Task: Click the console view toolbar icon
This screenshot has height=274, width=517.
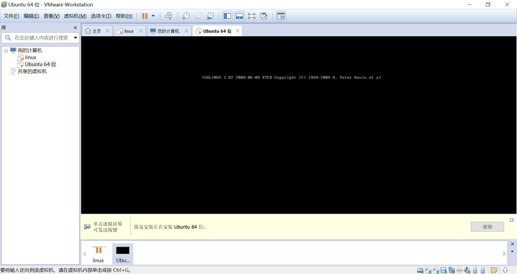Action: click(x=281, y=16)
